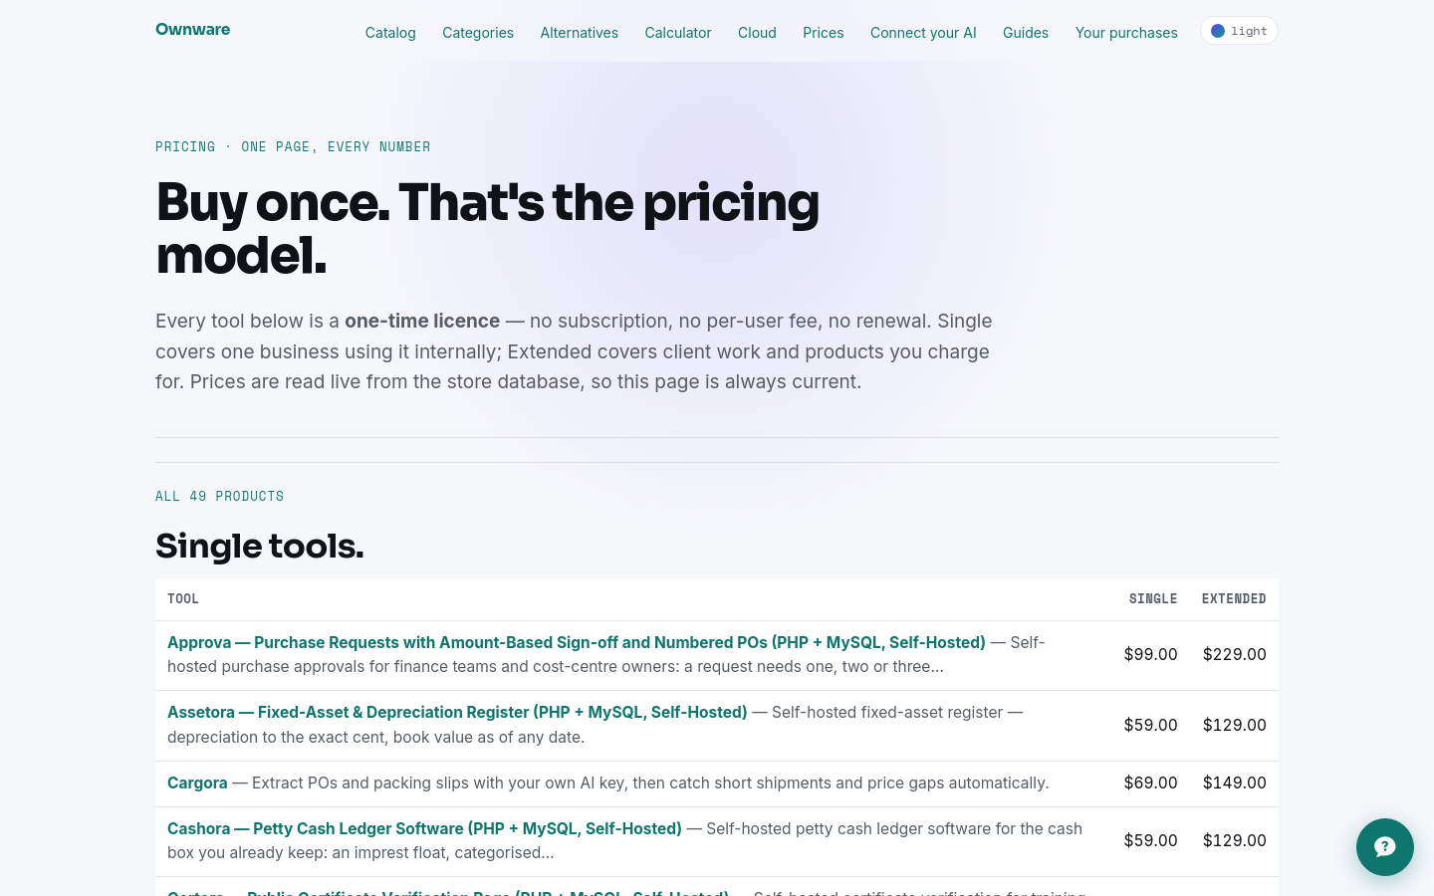Open the chat help bubble icon
This screenshot has height=896, width=1434.
(1384, 847)
